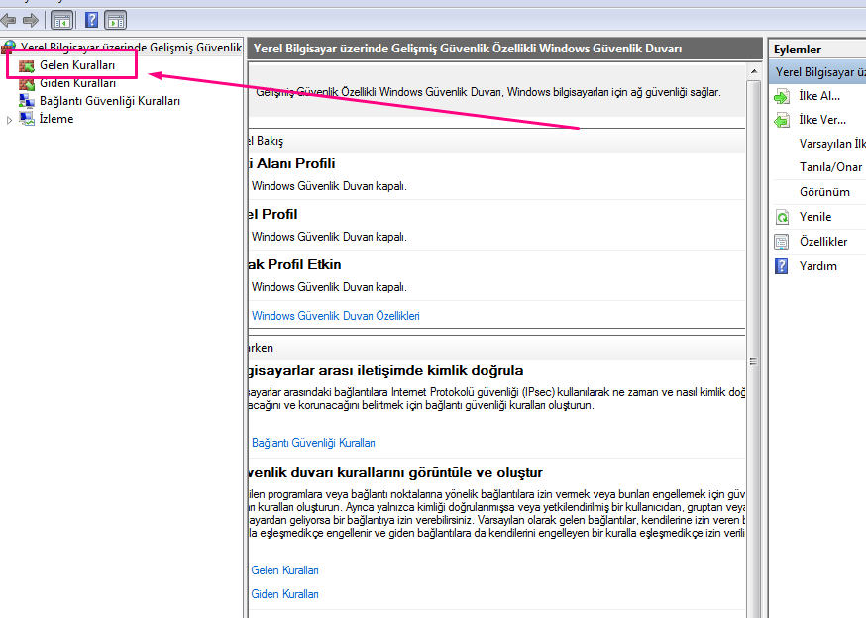Open the Görünüm action submenu
Screen dimensions: 866x618
click(824, 192)
